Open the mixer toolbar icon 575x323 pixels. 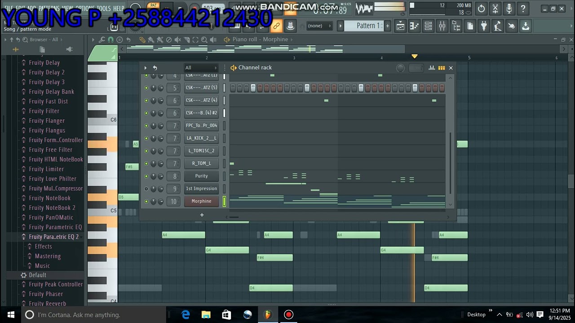pyautogui.click(x=442, y=26)
